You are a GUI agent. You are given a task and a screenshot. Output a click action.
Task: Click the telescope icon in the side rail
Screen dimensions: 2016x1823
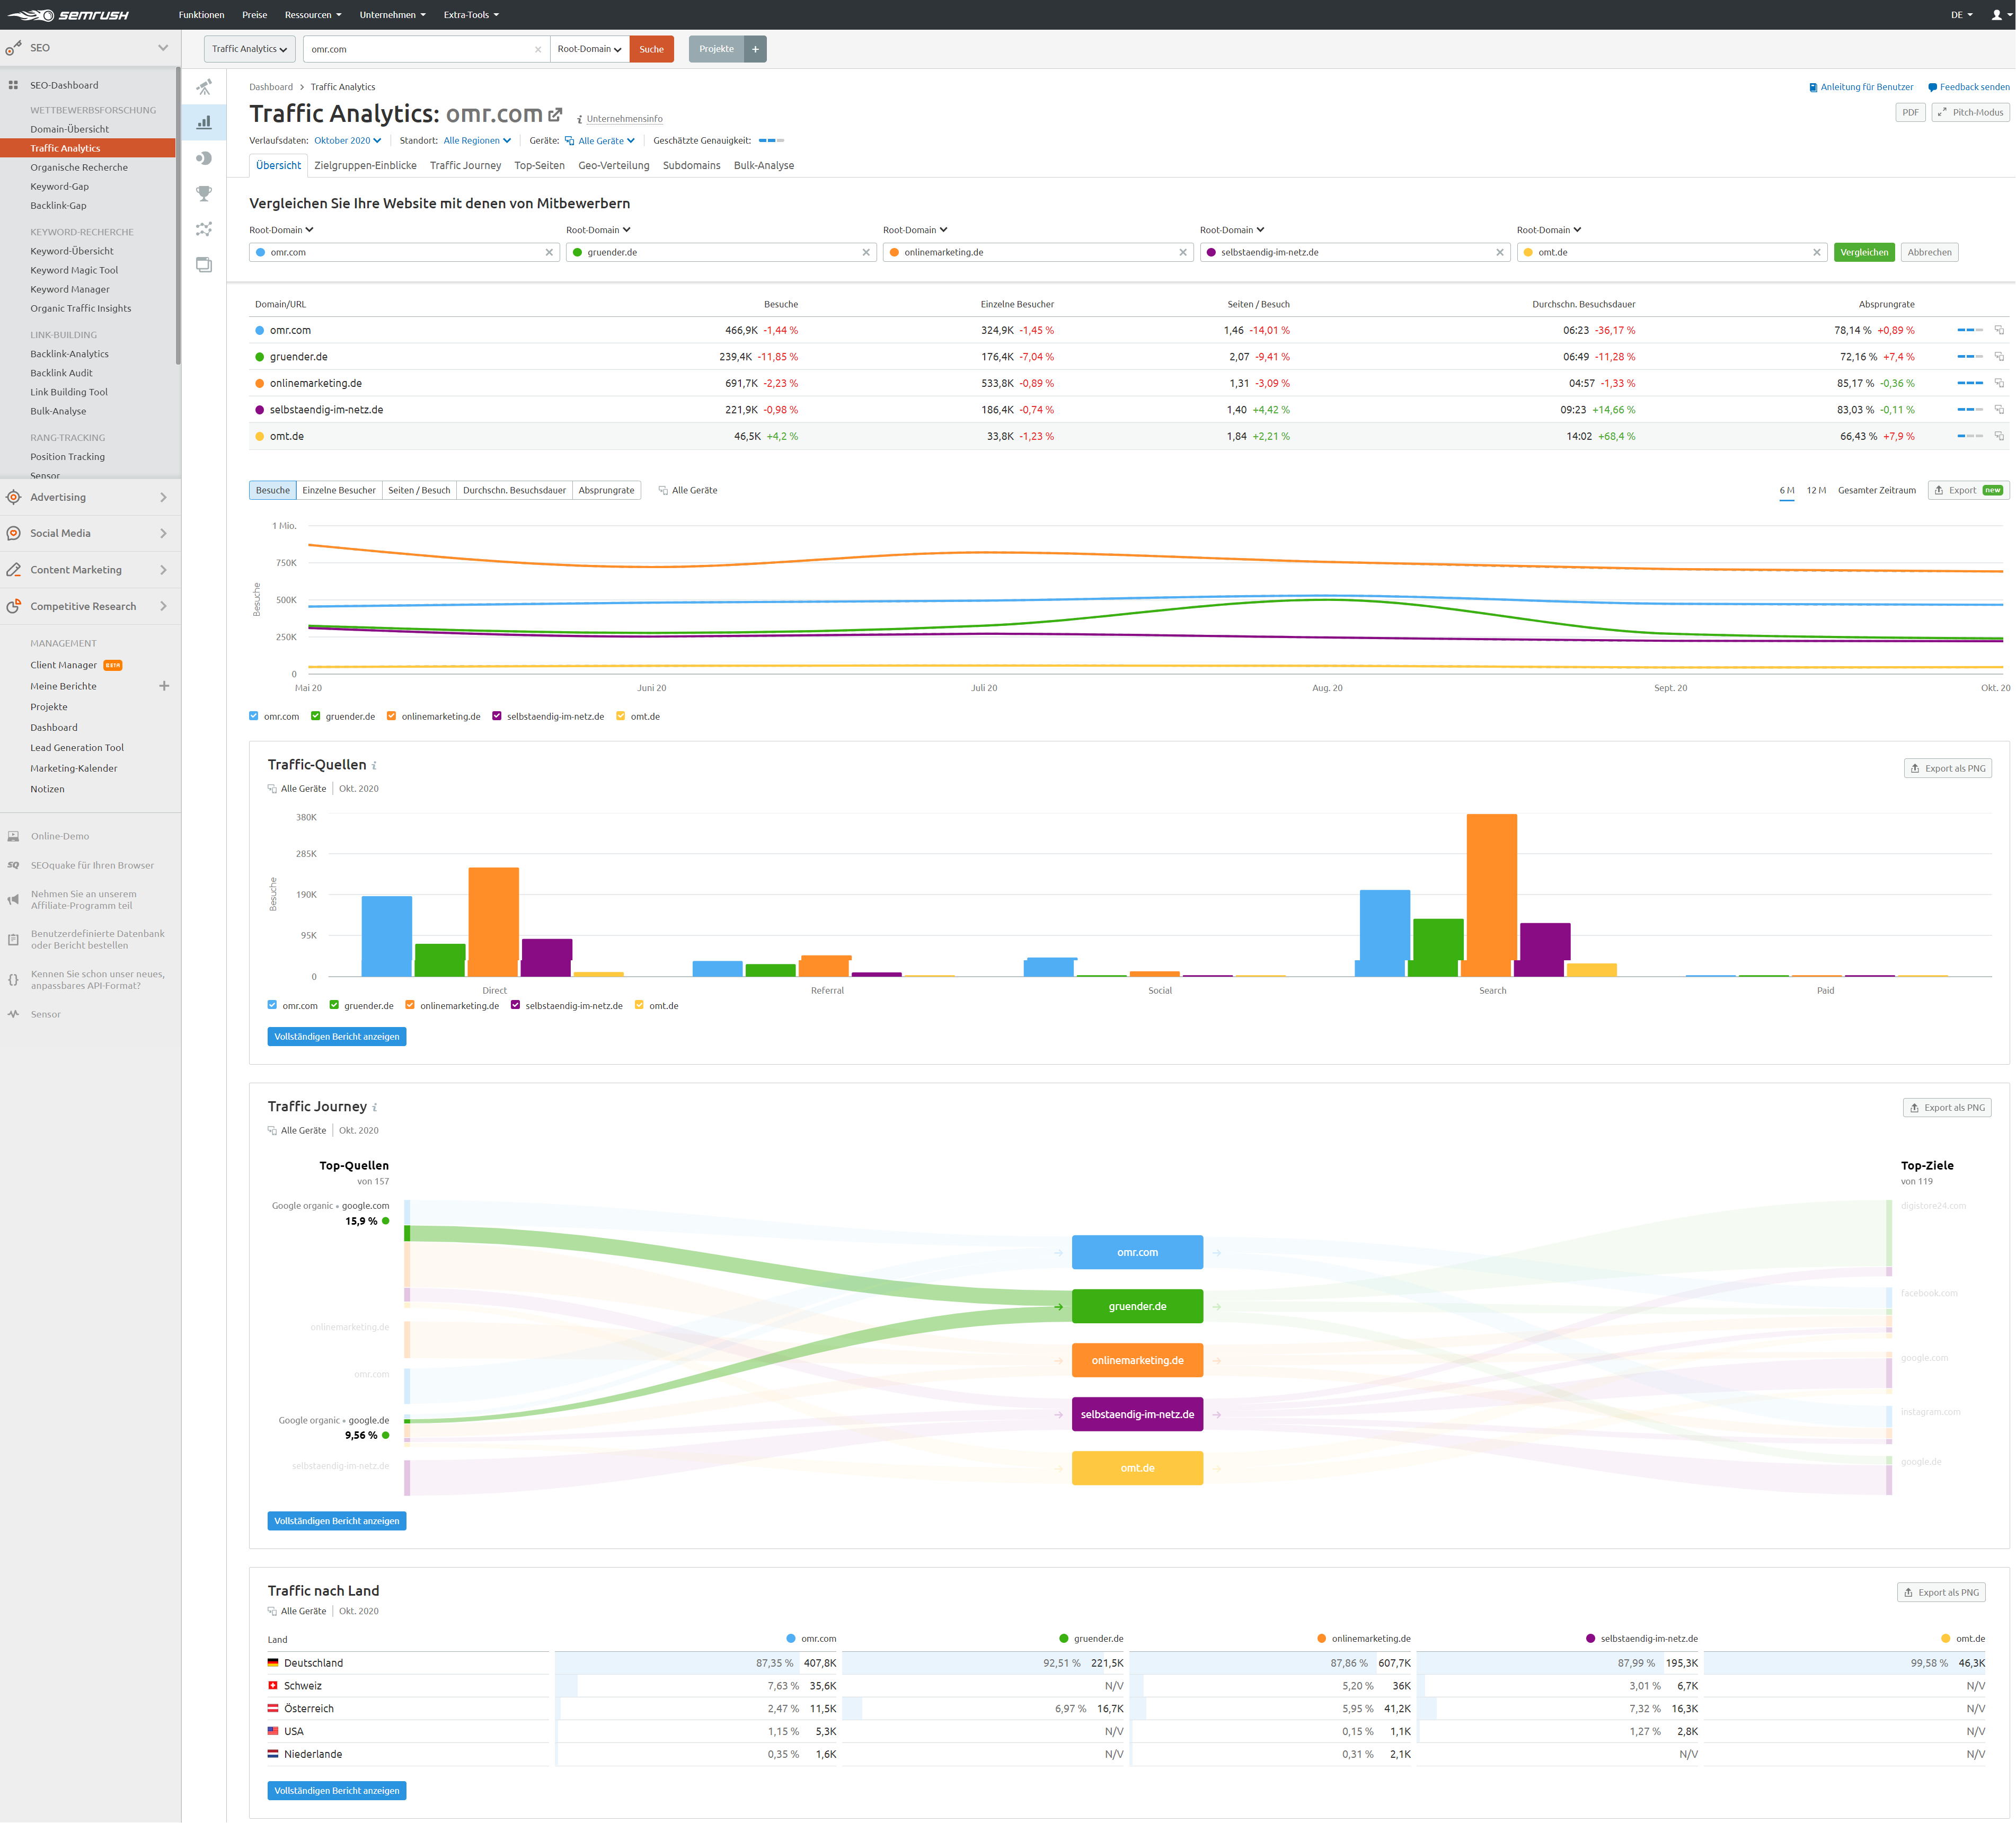[x=204, y=87]
